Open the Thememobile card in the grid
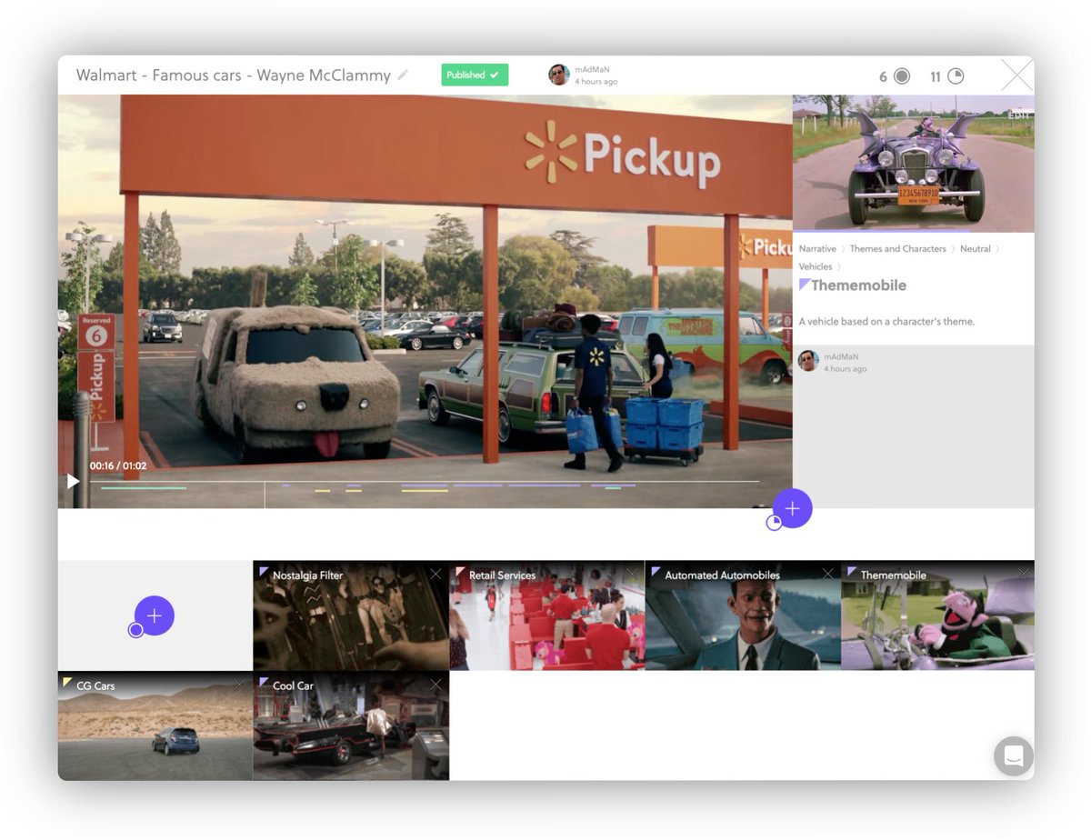Screen dimensions: 1091x840 click(x=938, y=615)
